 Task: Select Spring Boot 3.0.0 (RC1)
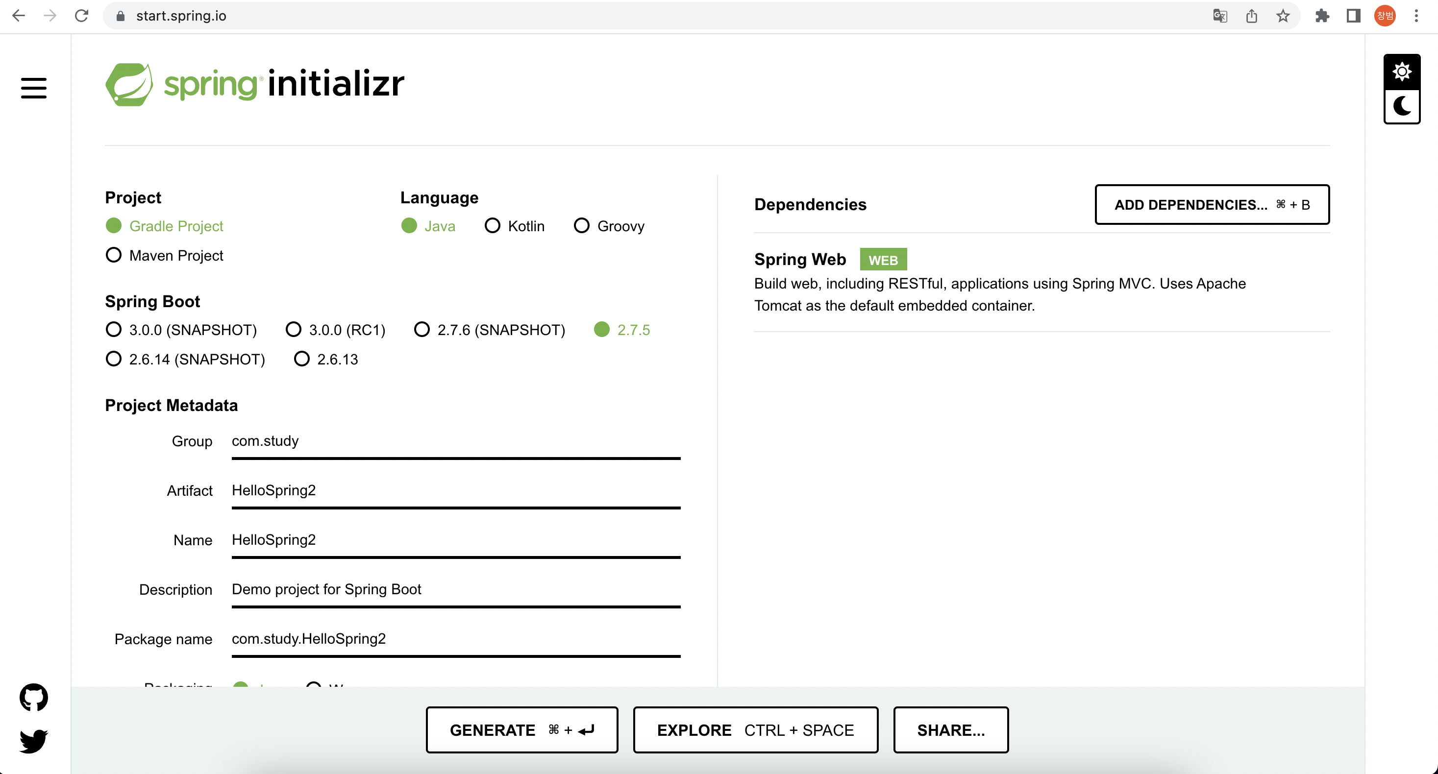click(294, 329)
